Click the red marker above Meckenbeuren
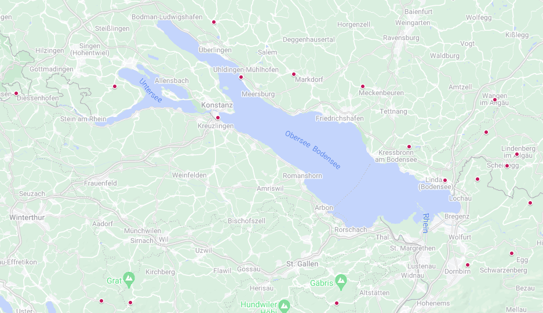The image size is (543, 313). click(363, 86)
